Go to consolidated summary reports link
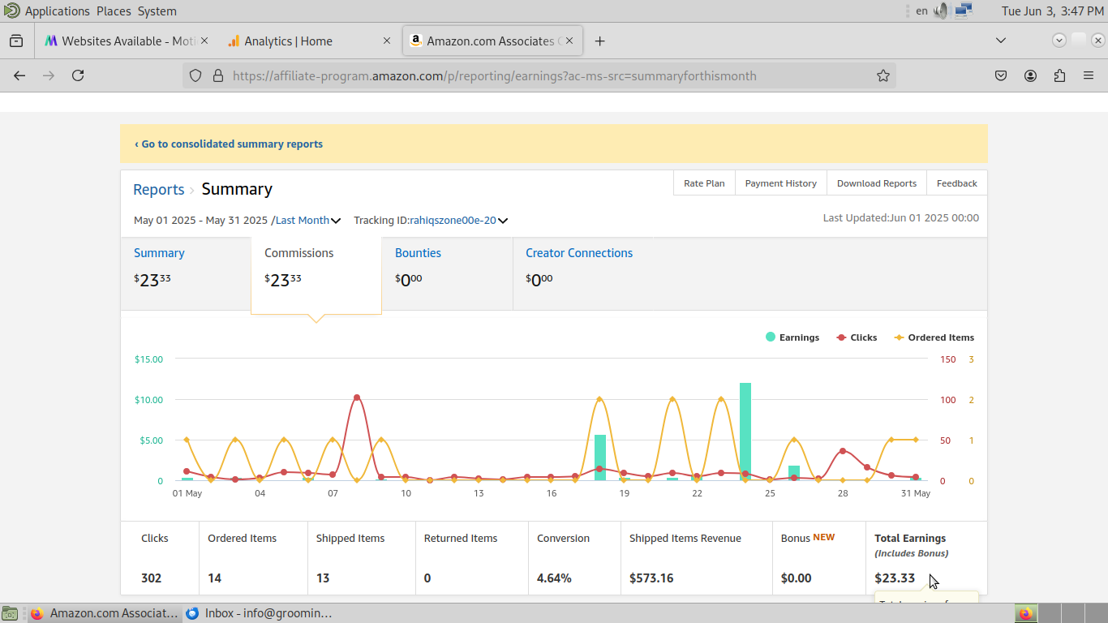The height and width of the screenshot is (623, 1108). [229, 144]
